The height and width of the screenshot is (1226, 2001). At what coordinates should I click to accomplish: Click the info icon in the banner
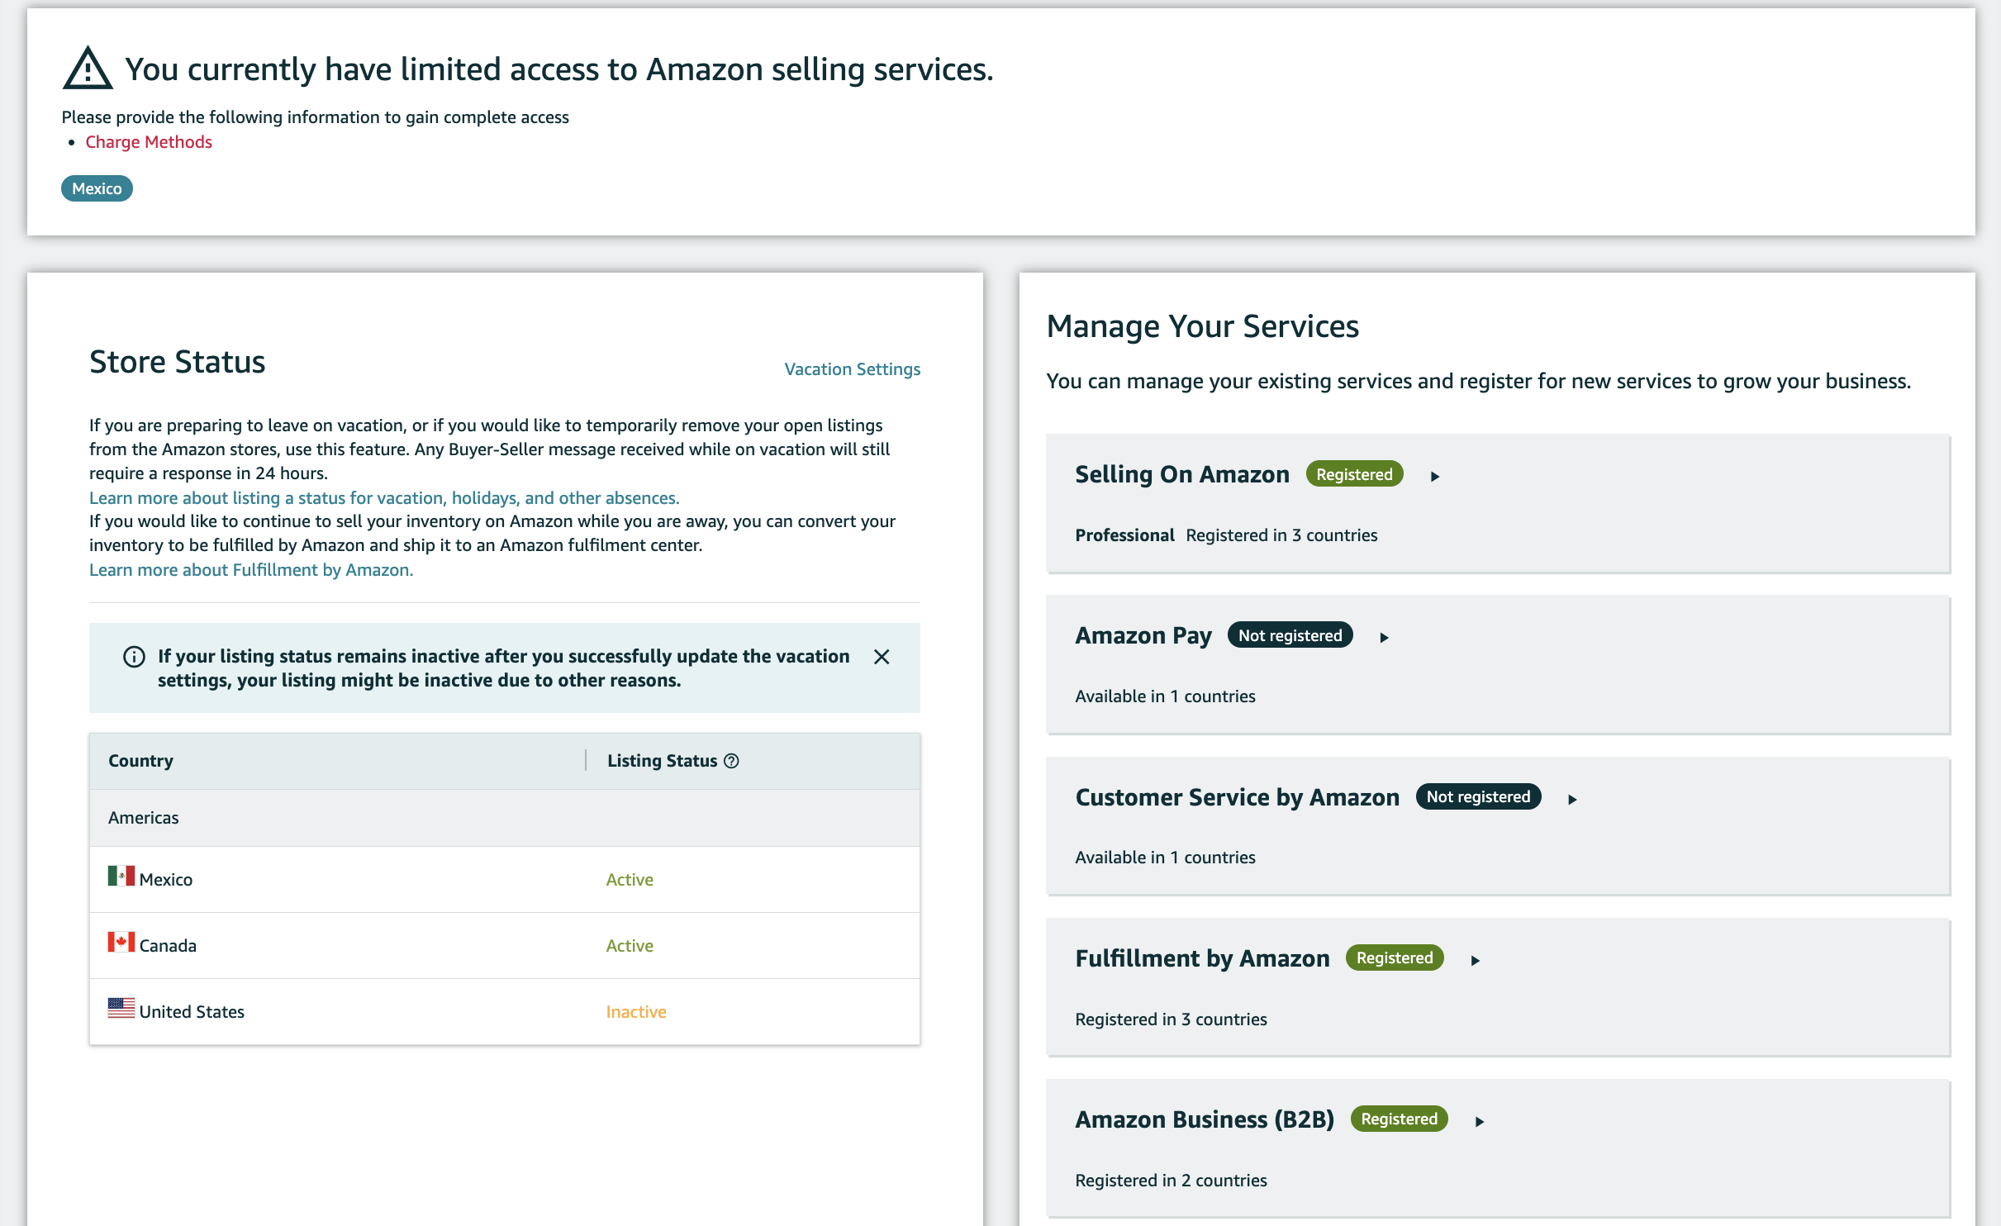click(134, 657)
